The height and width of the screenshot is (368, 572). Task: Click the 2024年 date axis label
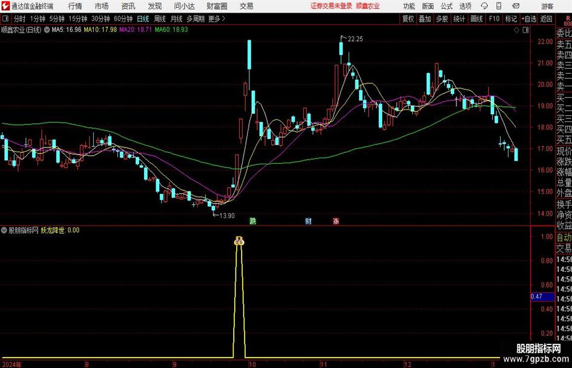12,364
